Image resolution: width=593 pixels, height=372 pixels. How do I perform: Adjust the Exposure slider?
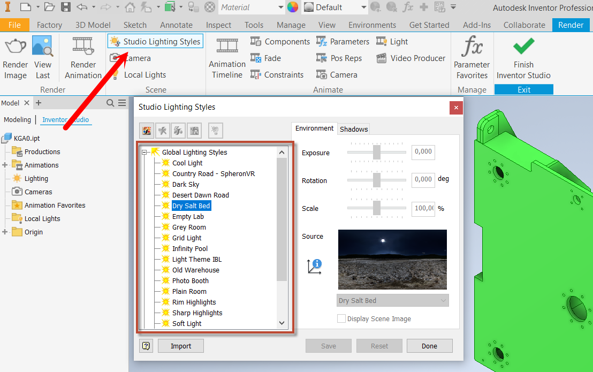coord(377,153)
